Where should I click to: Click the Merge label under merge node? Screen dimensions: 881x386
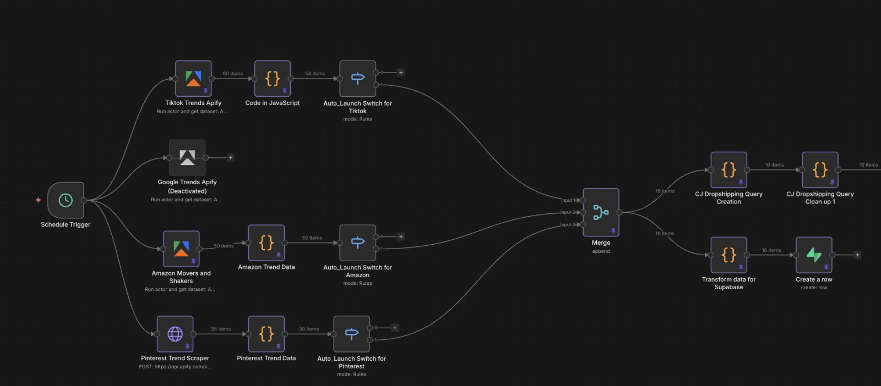click(601, 242)
